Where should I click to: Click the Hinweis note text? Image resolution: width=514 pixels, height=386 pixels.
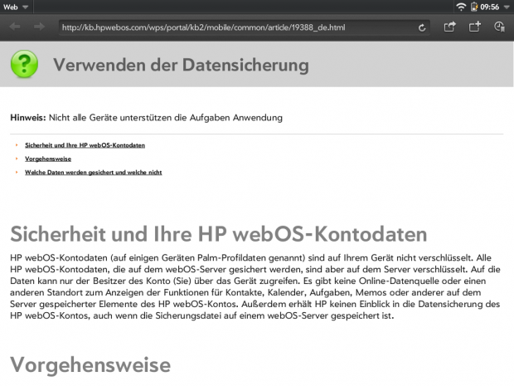pos(146,118)
